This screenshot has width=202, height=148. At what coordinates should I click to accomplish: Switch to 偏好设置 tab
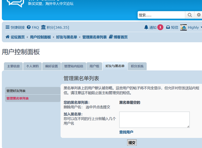(51, 66)
